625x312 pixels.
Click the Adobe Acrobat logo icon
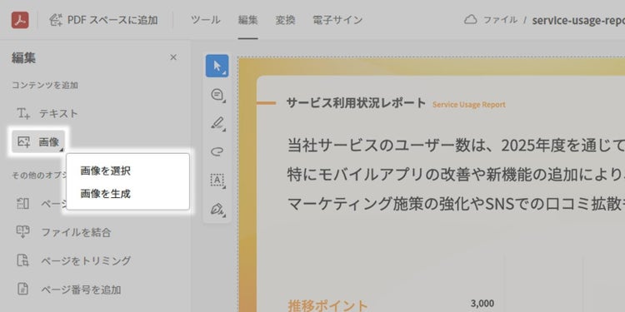tap(20, 20)
